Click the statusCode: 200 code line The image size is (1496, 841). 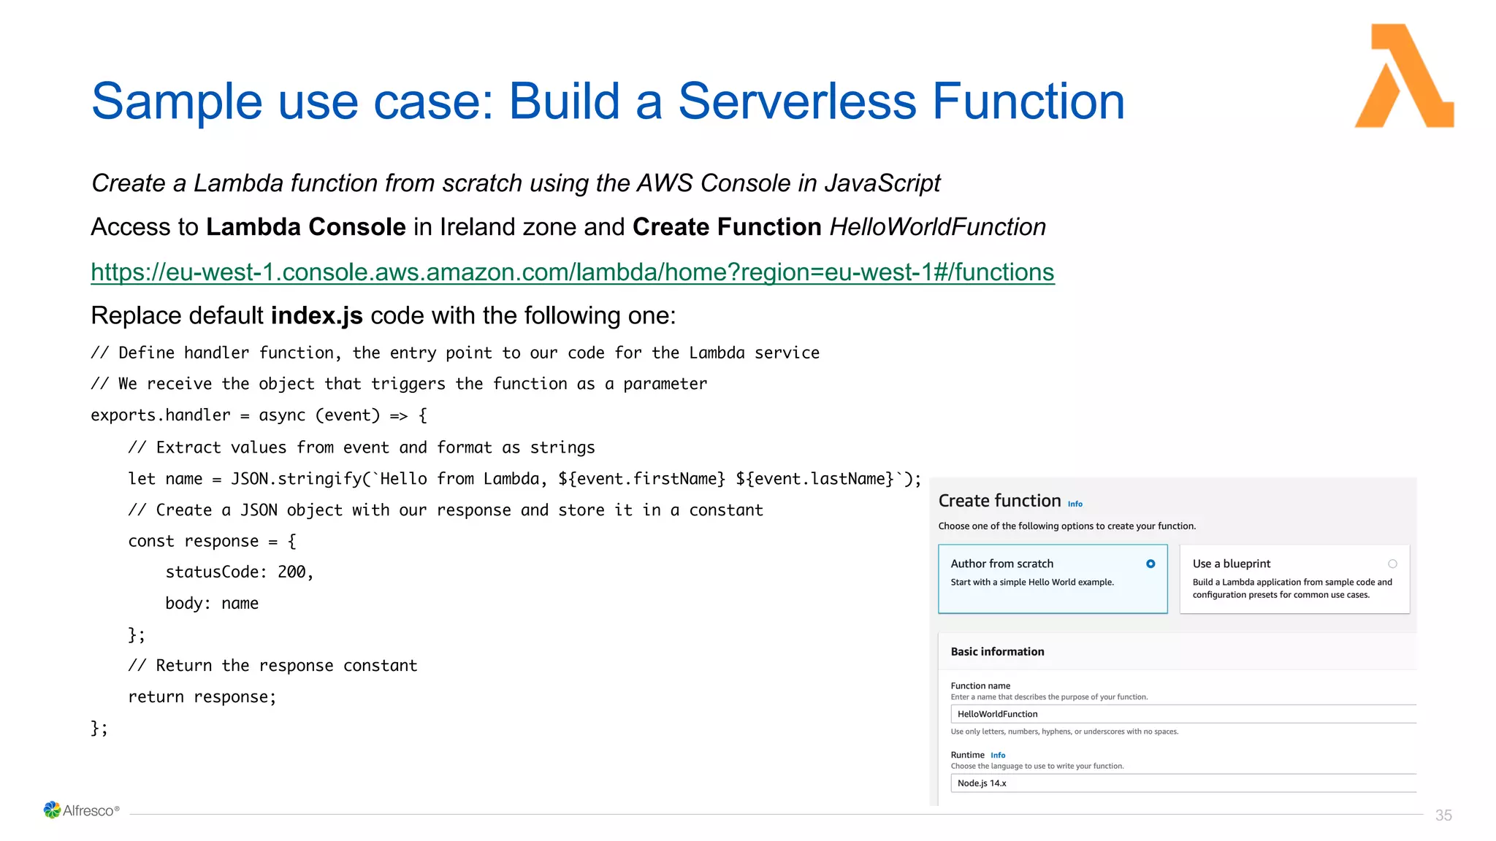[x=239, y=572]
